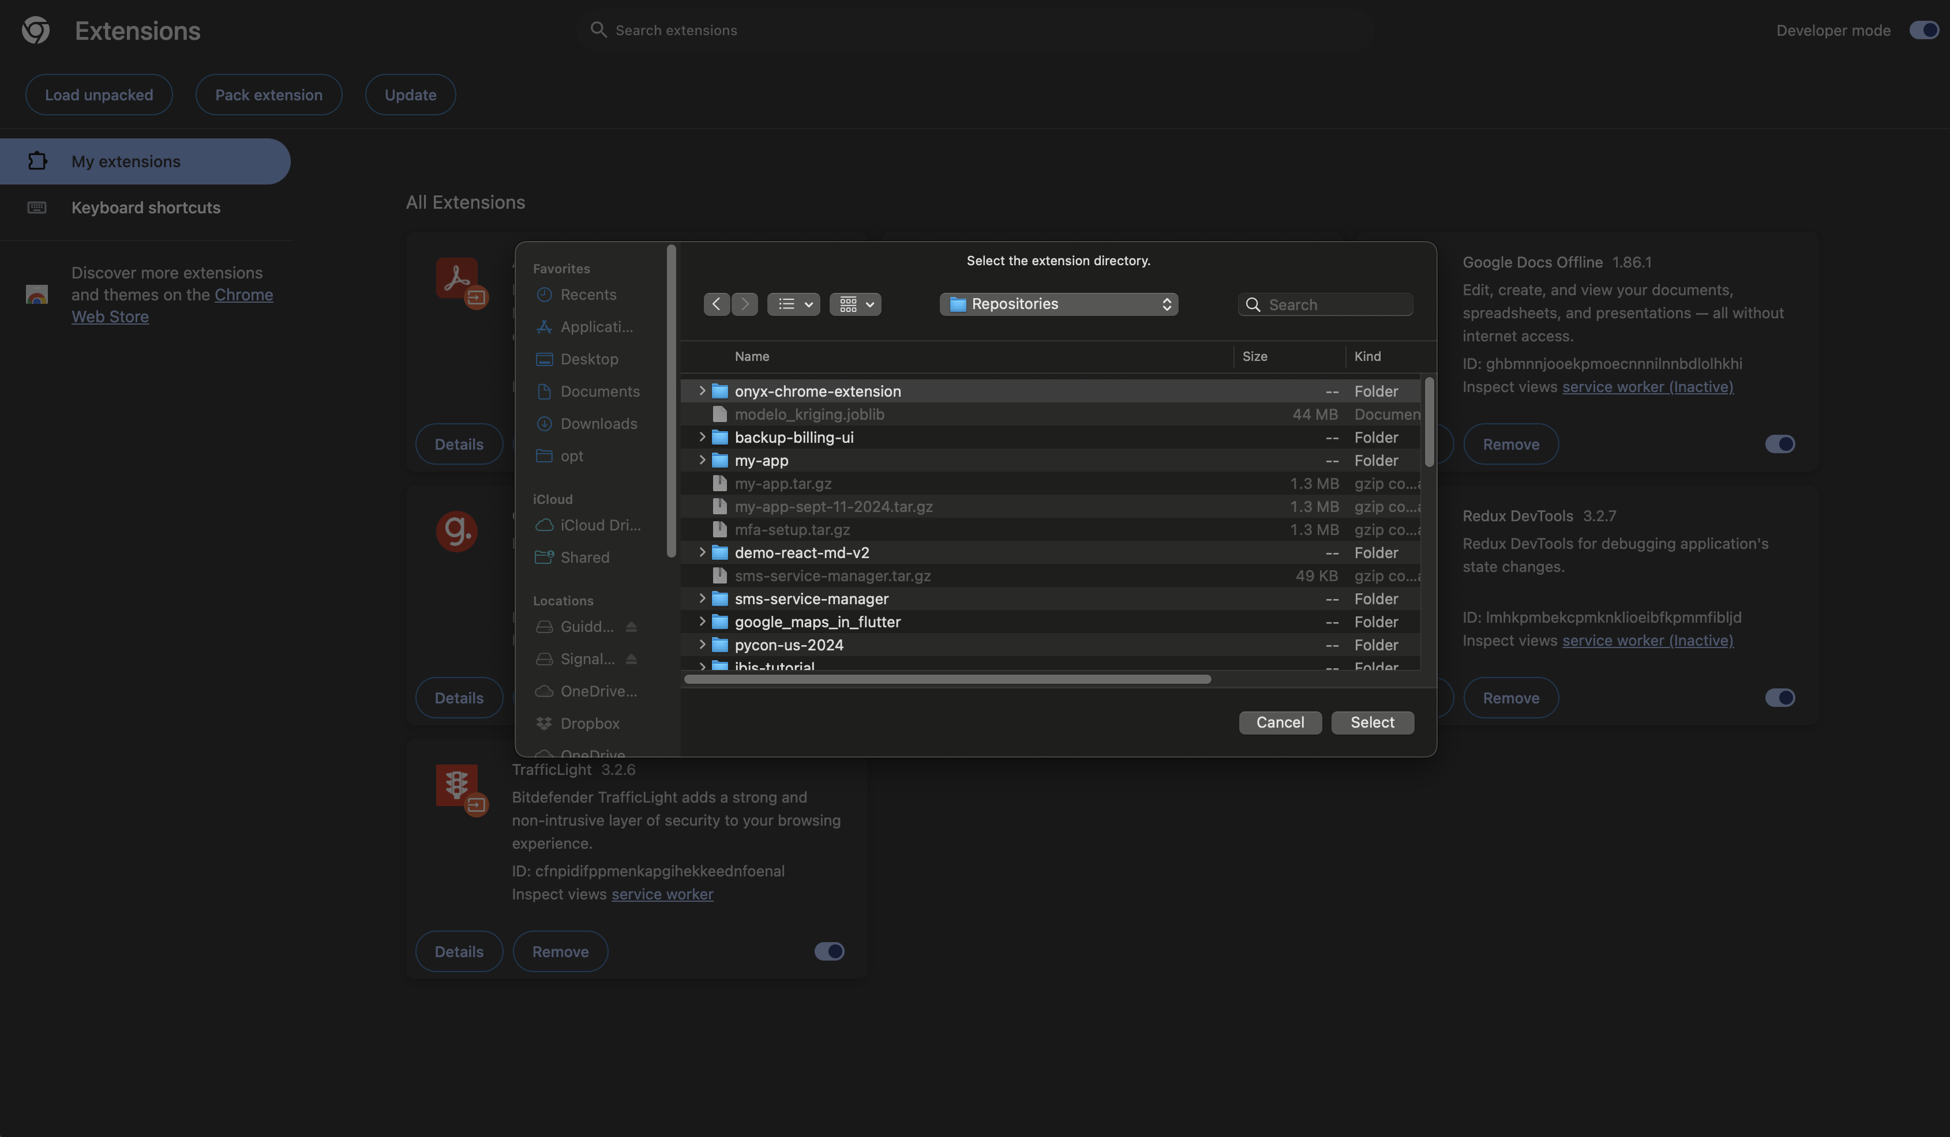Viewport: 1950px width, 1137px height.
Task: Disable the Redux DevTools extension toggle
Action: click(x=1780, y=698)
